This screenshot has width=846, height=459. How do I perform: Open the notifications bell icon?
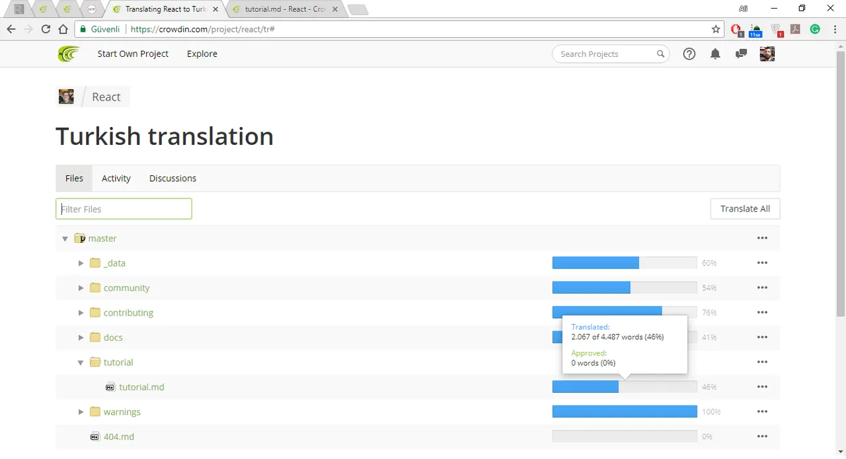tap(715, 54)
